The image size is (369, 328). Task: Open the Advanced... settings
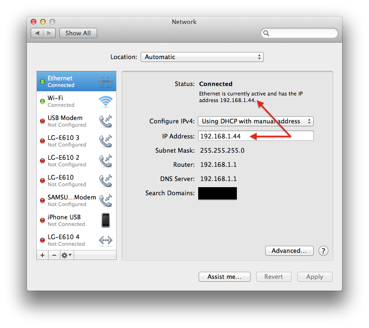pyautogui.click(x=289, y=251)
